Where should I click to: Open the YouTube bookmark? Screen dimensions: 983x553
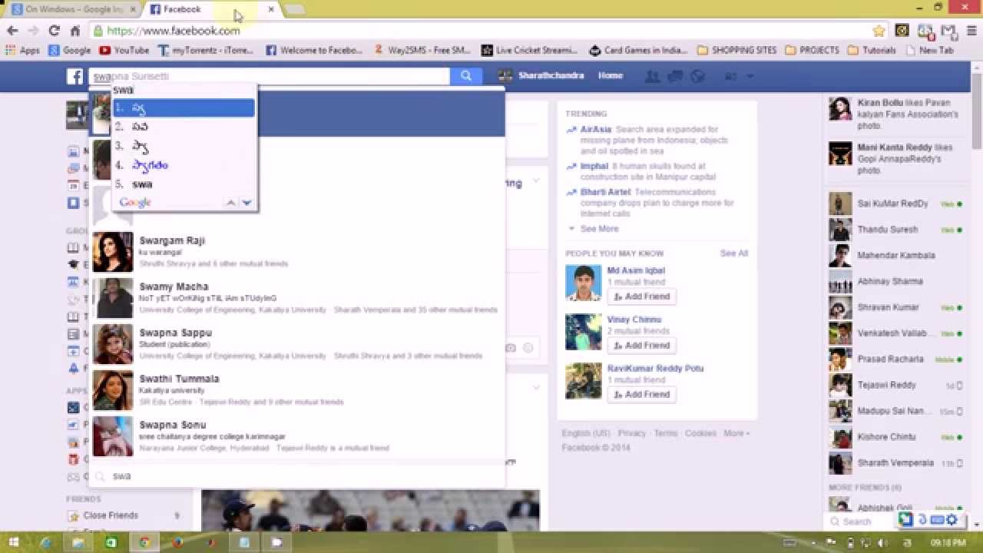tap(124, 50)
